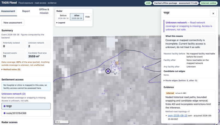220x125 pixels.
Task: Click the 100 m map scale bar
Action: pos(62,122)
